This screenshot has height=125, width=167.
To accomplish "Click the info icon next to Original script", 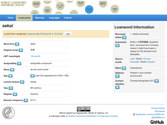I will (x=21, y=50).
